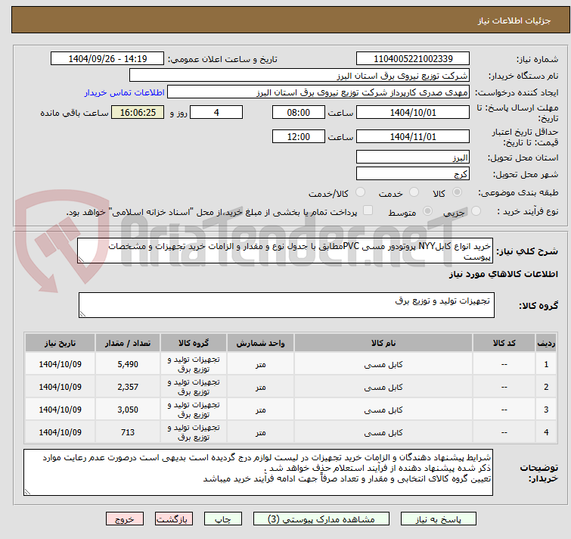Image resolution: width=571 pixels, height=539 pixels.
Task: Click the جزئیات اطلاعات نیاز page header
Action: click(x=514, y=20)
